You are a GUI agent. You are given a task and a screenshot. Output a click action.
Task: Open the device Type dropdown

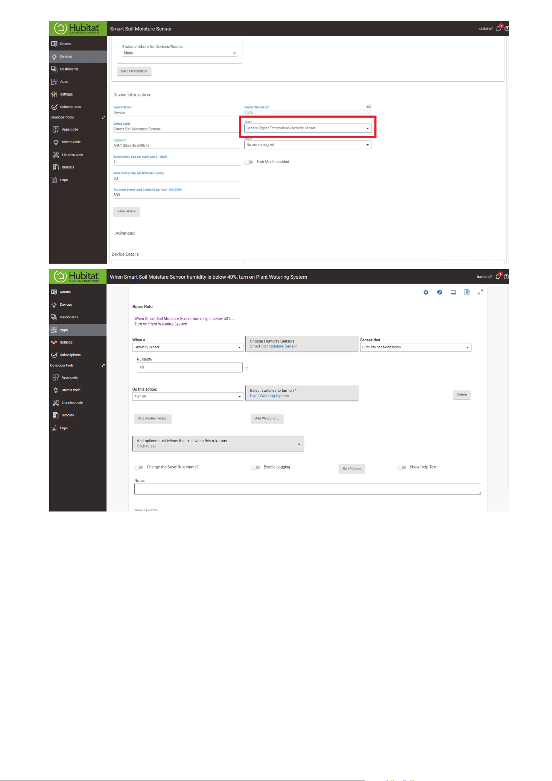point(308,128)
